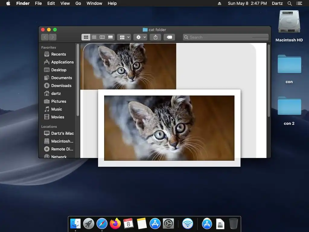Go forward with the toolbar arrow
309x232 pixels.
(53, 37)
